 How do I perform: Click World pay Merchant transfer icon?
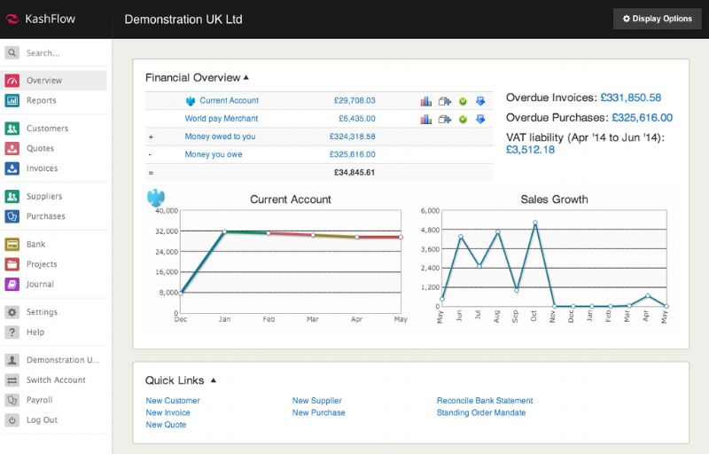tap(445, 120)
